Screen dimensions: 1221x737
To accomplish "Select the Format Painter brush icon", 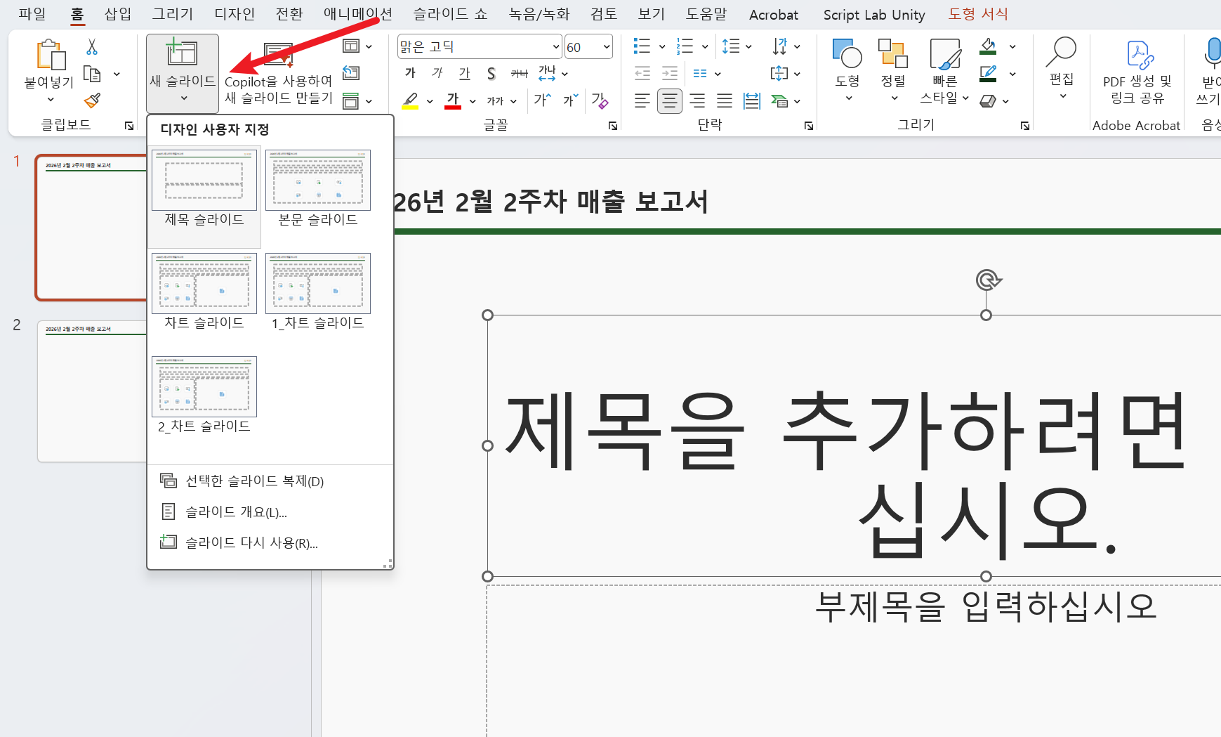I will click(x=92, y=100).
